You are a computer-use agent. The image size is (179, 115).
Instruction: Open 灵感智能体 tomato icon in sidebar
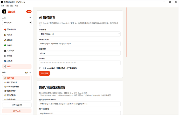[5, 30]
